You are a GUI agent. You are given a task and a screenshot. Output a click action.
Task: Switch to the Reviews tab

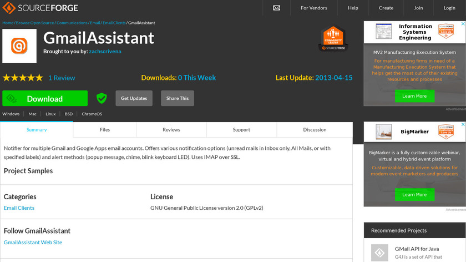tap(171, 130)
